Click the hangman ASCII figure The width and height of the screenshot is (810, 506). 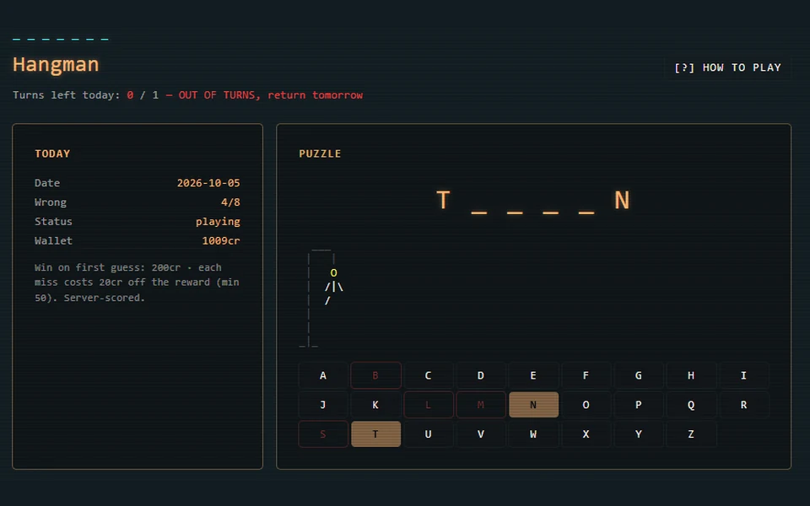point(321,298)
